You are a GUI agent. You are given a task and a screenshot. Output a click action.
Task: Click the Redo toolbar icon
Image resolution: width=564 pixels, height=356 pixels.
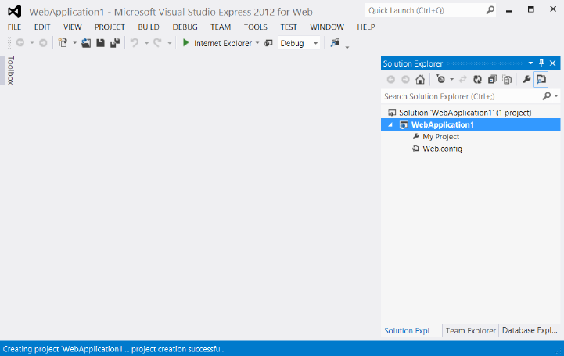click(x=157, y=43)
